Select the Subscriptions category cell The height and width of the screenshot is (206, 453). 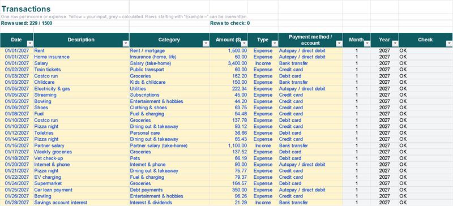click(169, 95)
